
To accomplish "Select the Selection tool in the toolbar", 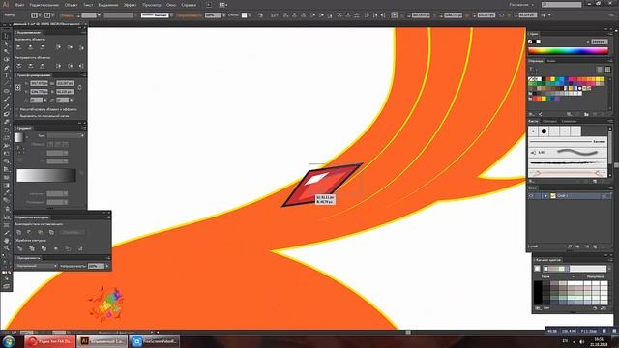I will point(7,36).
